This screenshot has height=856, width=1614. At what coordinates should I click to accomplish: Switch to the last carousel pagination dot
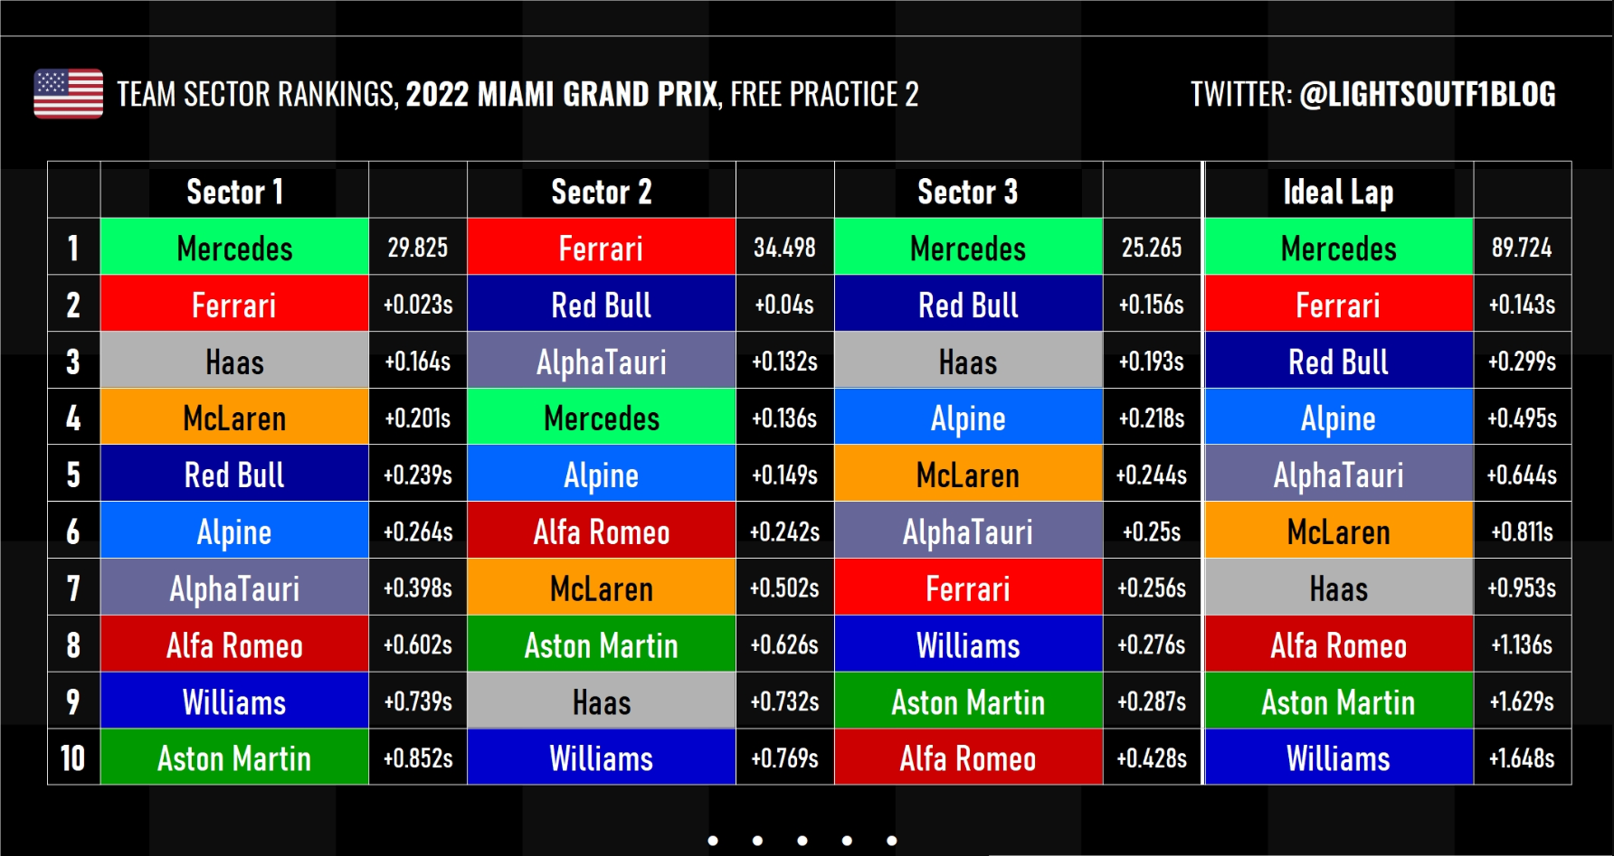pyautogui.click(x=892, y=841)
